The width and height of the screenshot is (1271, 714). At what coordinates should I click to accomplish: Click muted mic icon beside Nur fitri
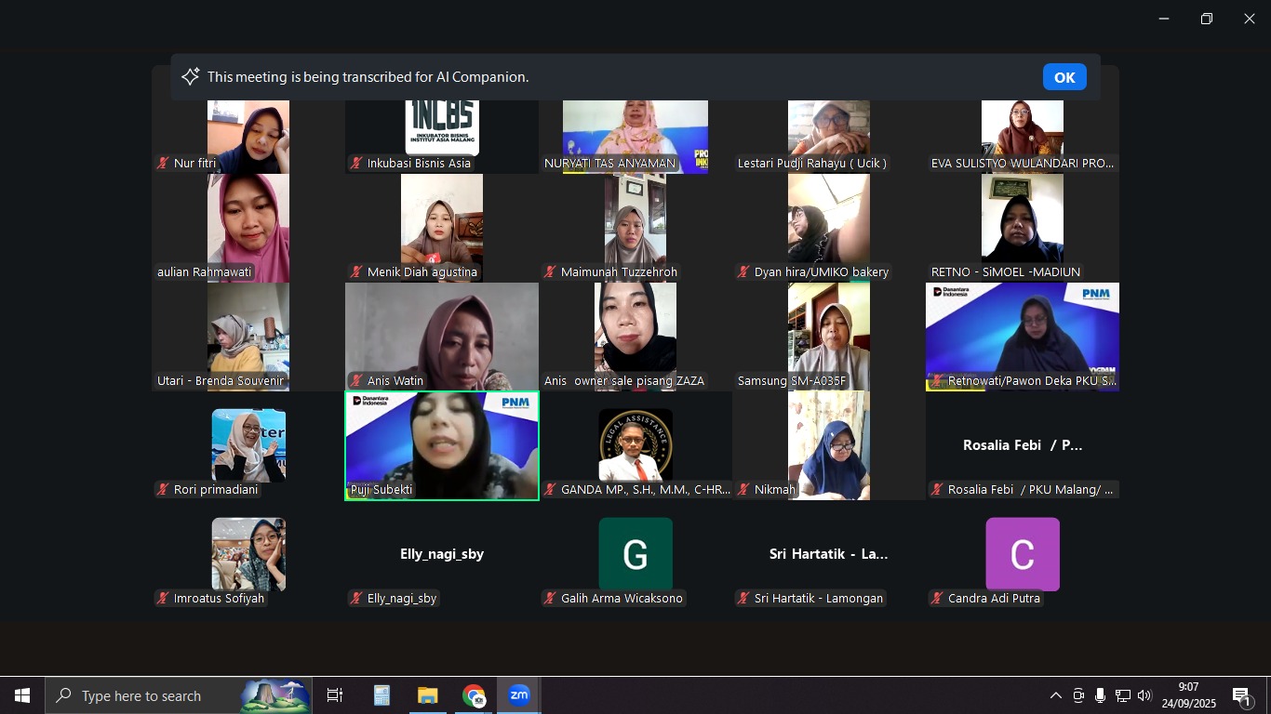(x=163, y=164)
